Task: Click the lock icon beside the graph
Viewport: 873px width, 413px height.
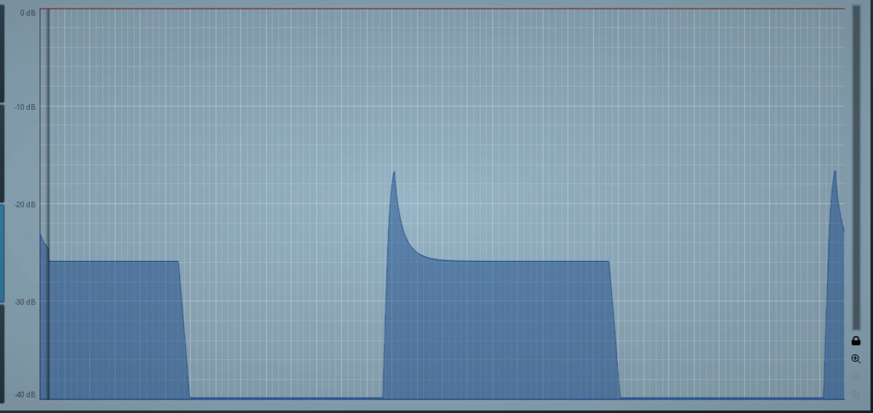Action: [x=856, y=340]
